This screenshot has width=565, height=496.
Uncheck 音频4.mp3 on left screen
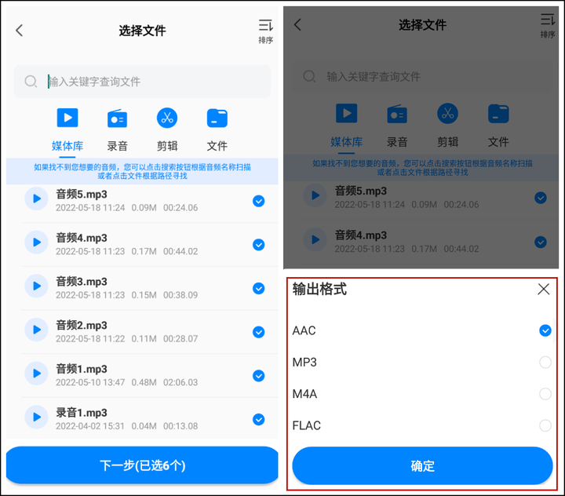point(259,245)
